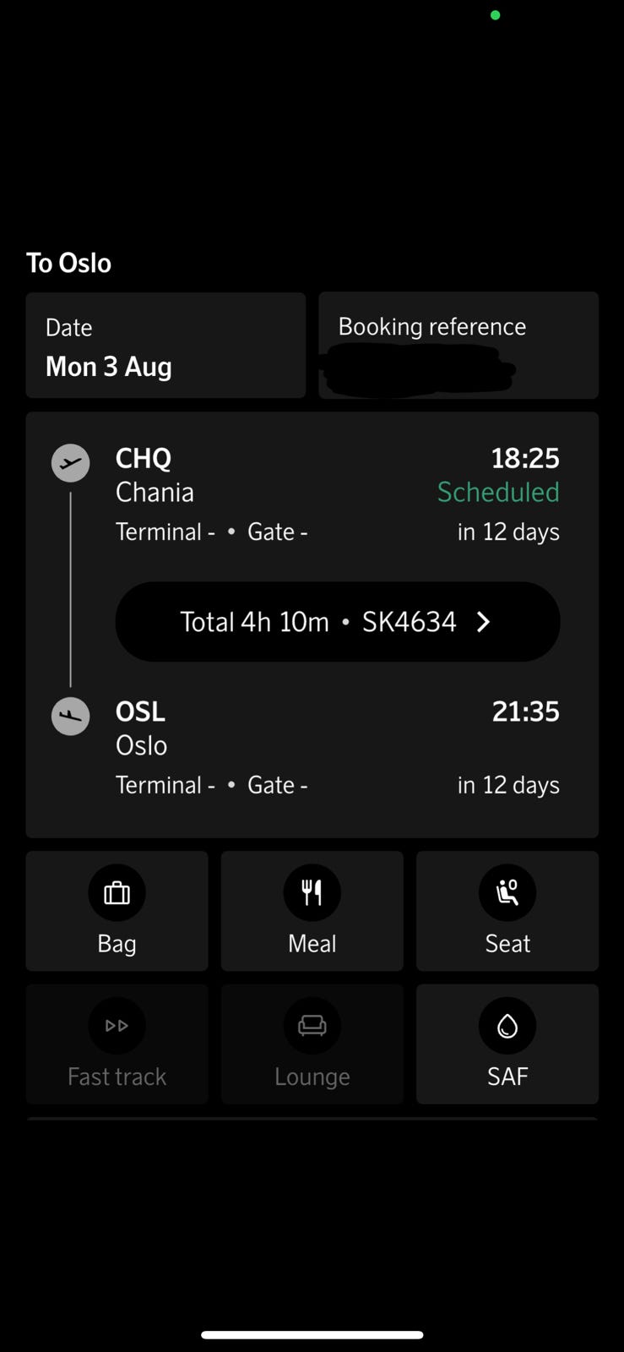Tap the Seat label text
This screenshot has width=624, height=1352.
[507, 943]
